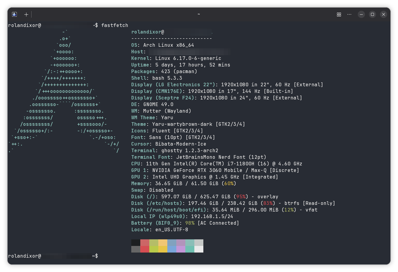Click the bright purple swatch in bottom row
The width and height of the screenshot is (398, 272).
click(181, 249)
